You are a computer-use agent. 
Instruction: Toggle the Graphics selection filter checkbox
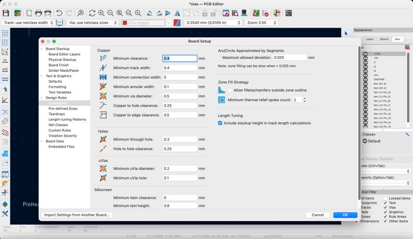point(385,212)
